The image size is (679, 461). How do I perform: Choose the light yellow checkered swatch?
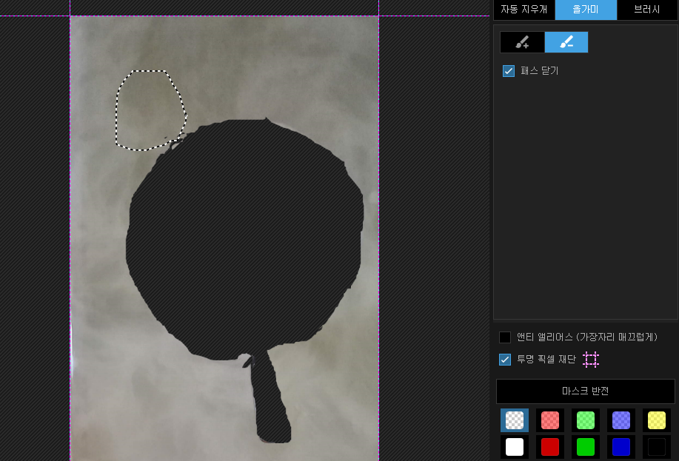tap(657, 420)
